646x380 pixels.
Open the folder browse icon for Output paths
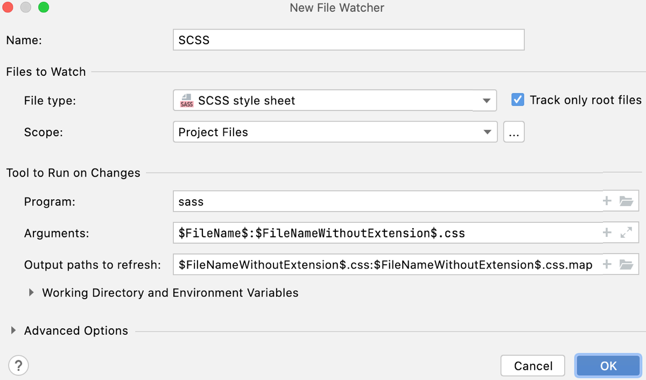[x=626, y=264]
